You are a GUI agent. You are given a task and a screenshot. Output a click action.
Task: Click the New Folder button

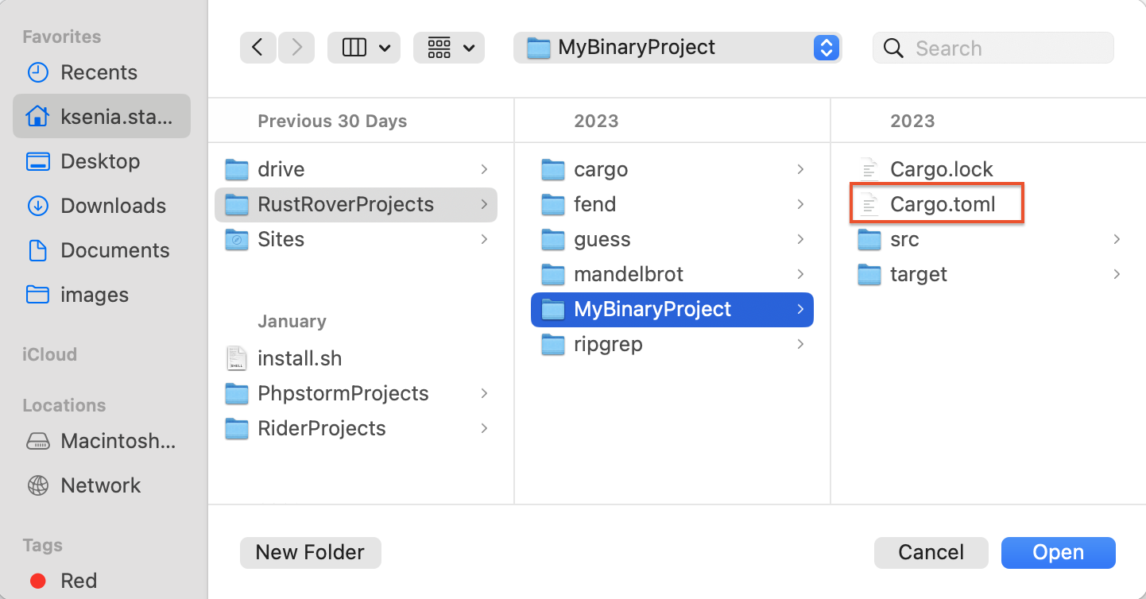pos(310,552)
